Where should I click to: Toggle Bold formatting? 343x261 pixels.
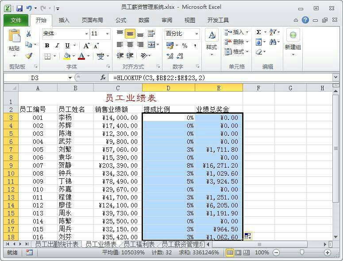click(x=46, y=46)
